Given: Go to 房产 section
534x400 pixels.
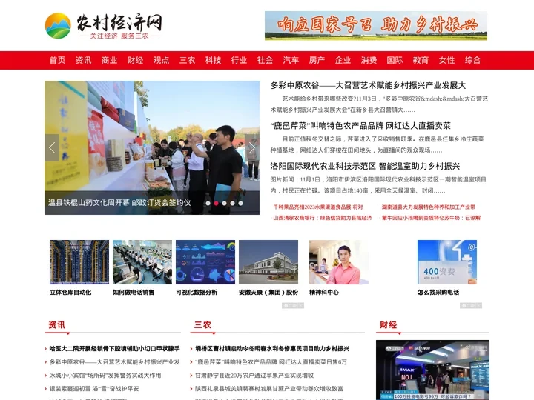Looking at the screenshot, I should click(317, 60).
